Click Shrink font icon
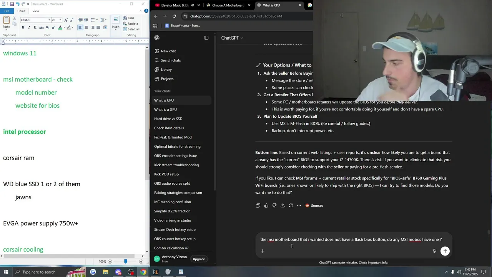The image size is (492, 277). click(71, 20)
